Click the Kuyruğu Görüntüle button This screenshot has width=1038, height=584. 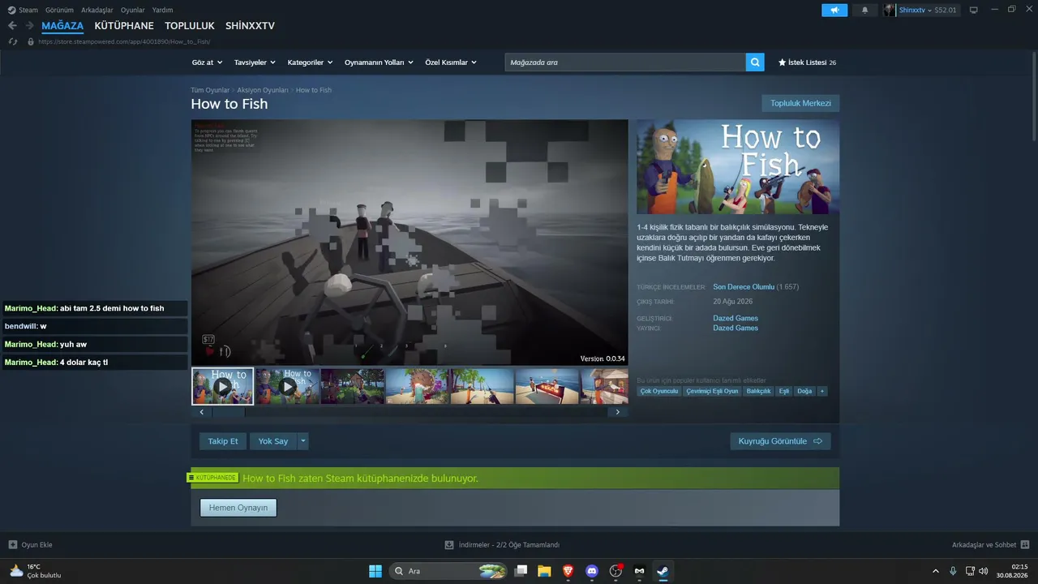coord(780,441)
